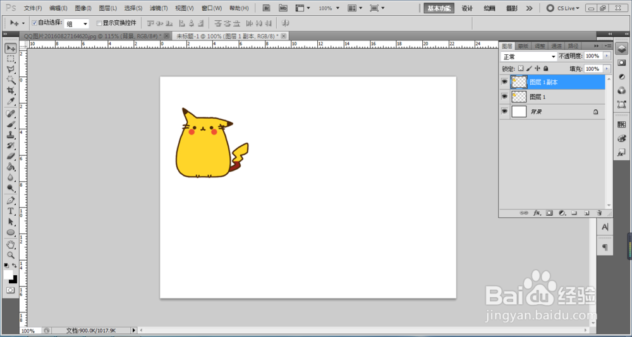The image size is (632, 337).
Task: Select the Horizontal Type tool
Action: point(11,211)
